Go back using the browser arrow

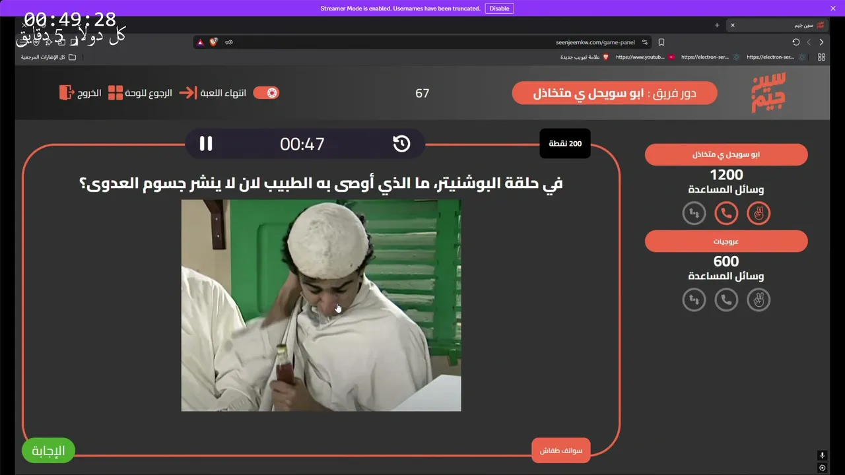[821, 42]
